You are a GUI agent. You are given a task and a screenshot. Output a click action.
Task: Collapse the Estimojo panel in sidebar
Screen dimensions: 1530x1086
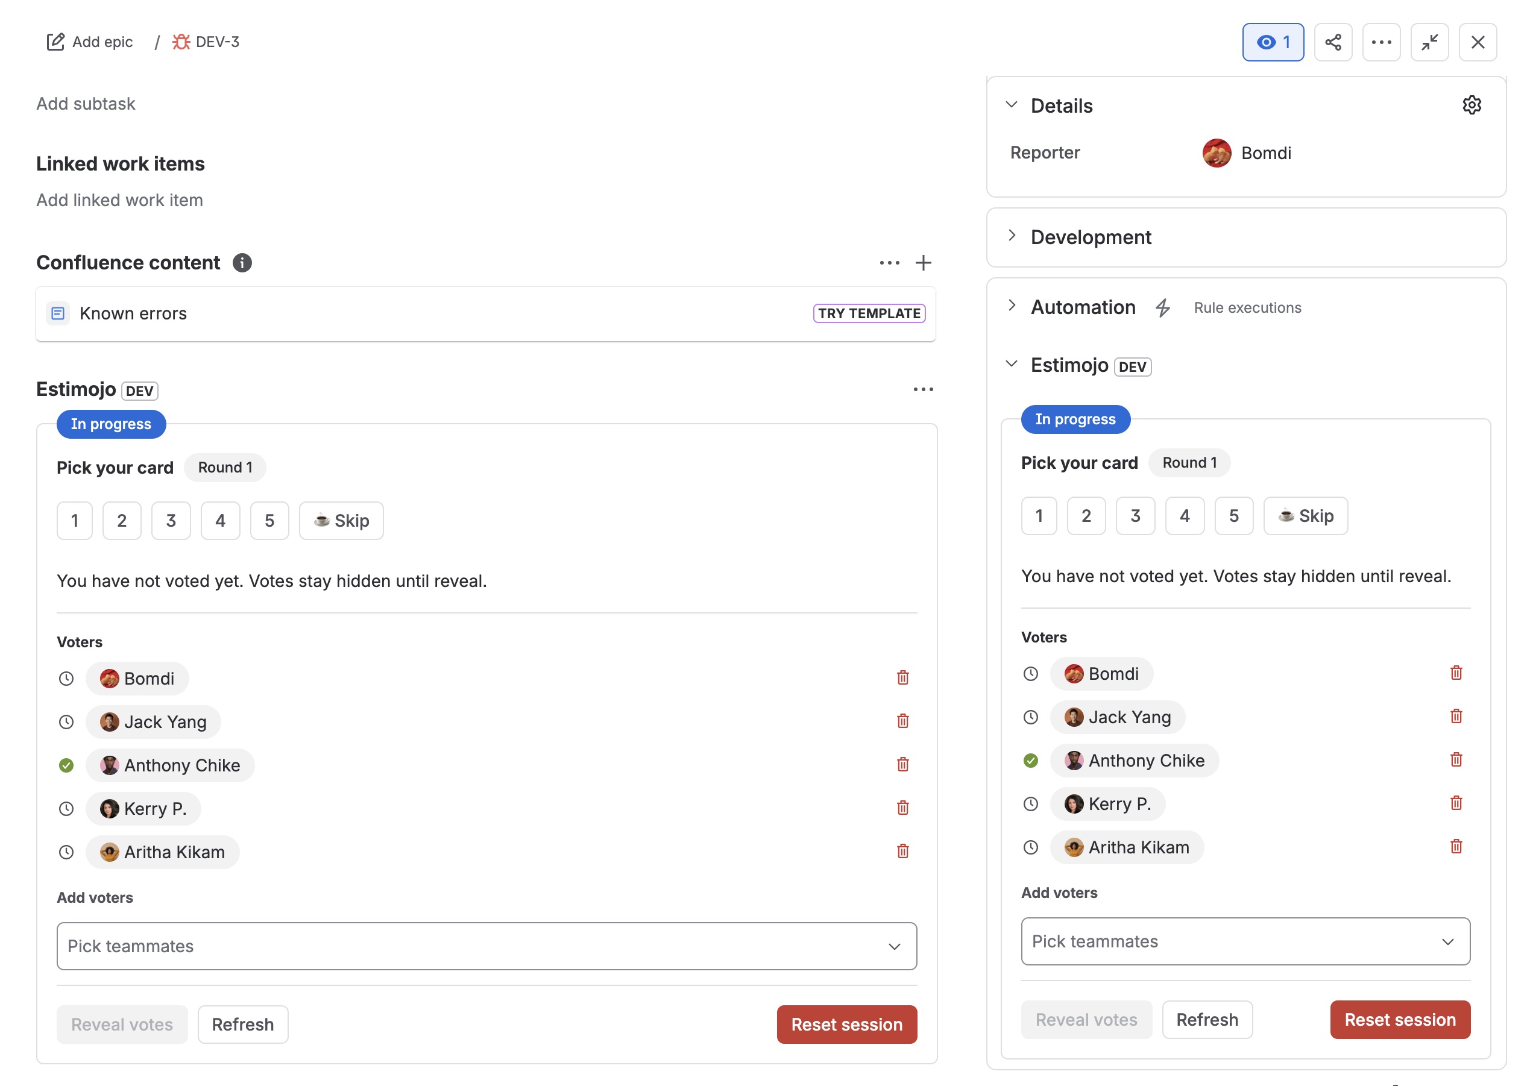1011,364
